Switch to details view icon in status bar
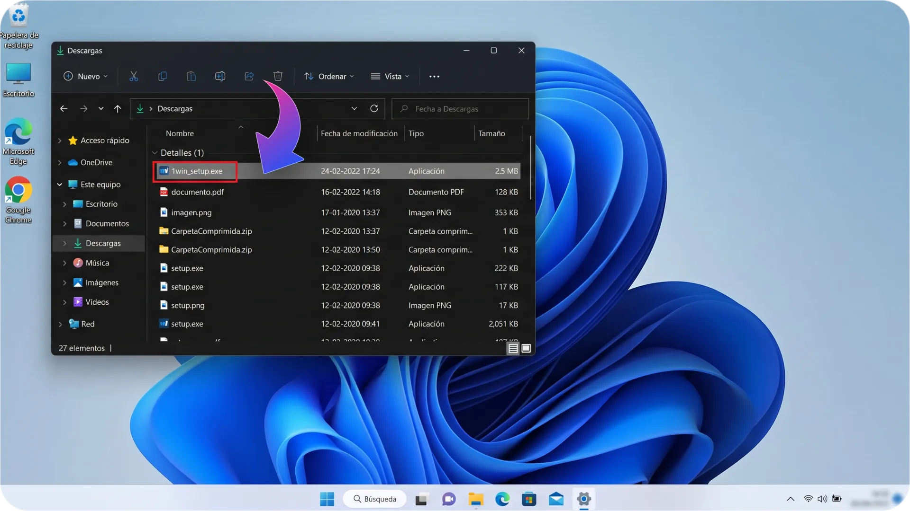This screenshot has width=910, height=511. tap(513, 349)
